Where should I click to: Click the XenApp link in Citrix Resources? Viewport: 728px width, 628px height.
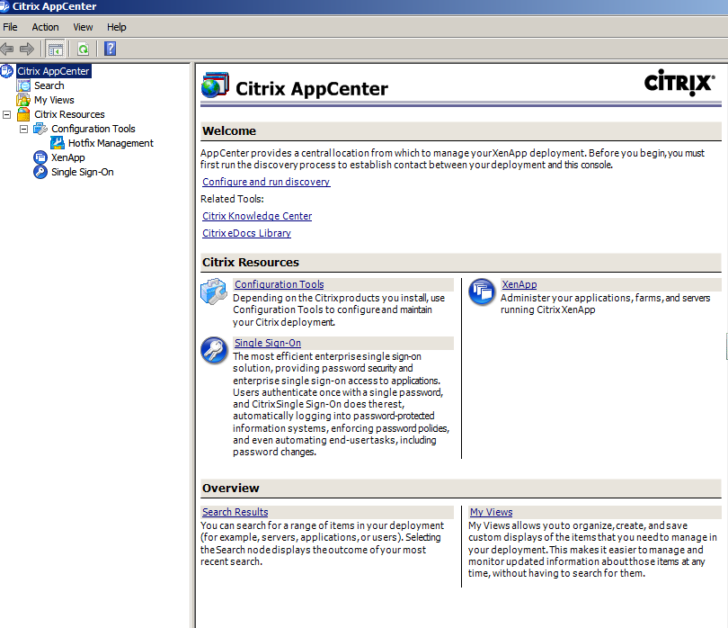pyautogui.click(x=519, y=284)
